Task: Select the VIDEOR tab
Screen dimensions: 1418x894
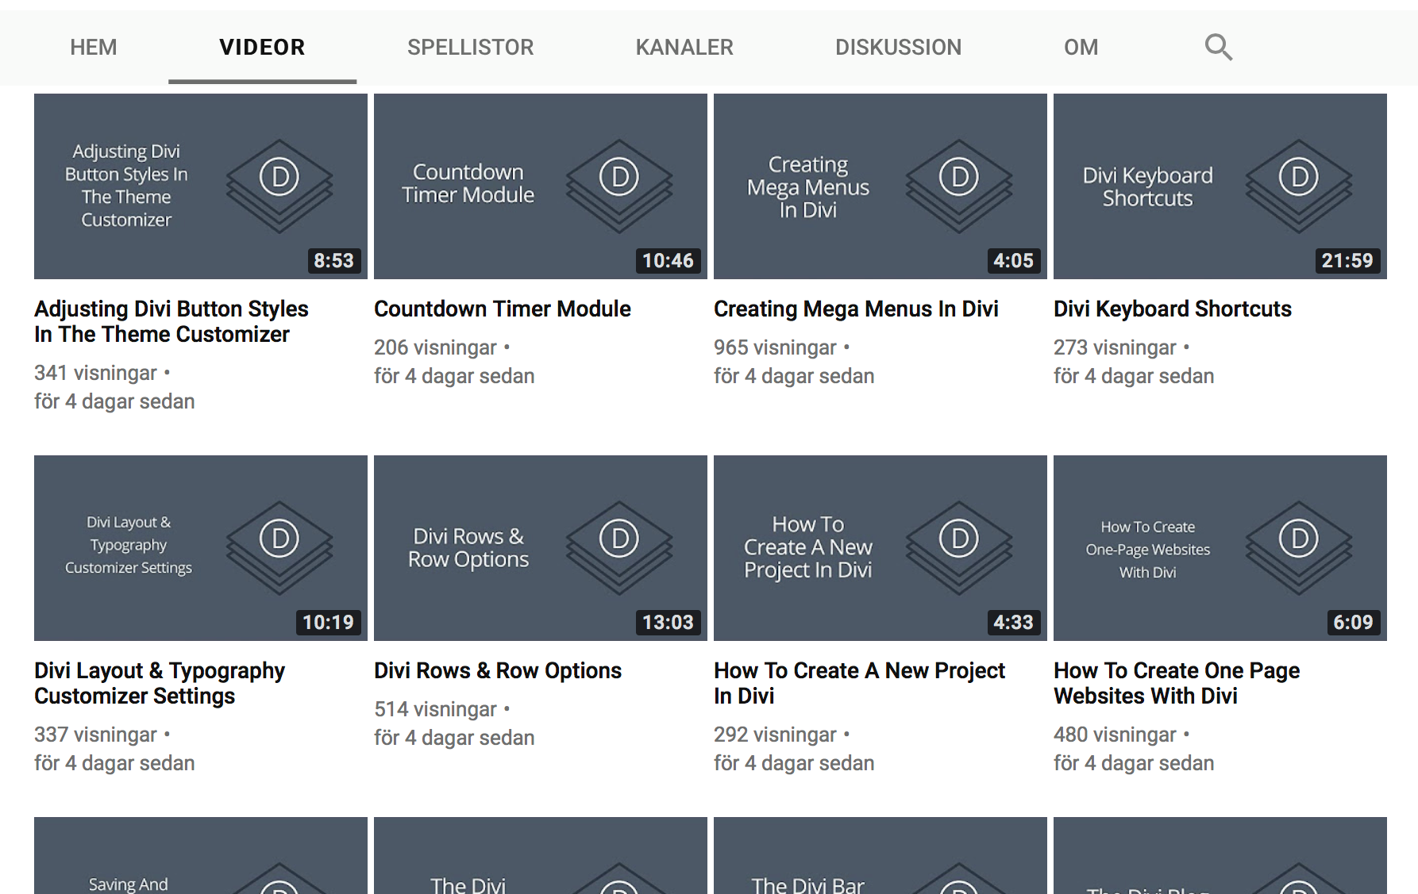Action: pos(262,48)
